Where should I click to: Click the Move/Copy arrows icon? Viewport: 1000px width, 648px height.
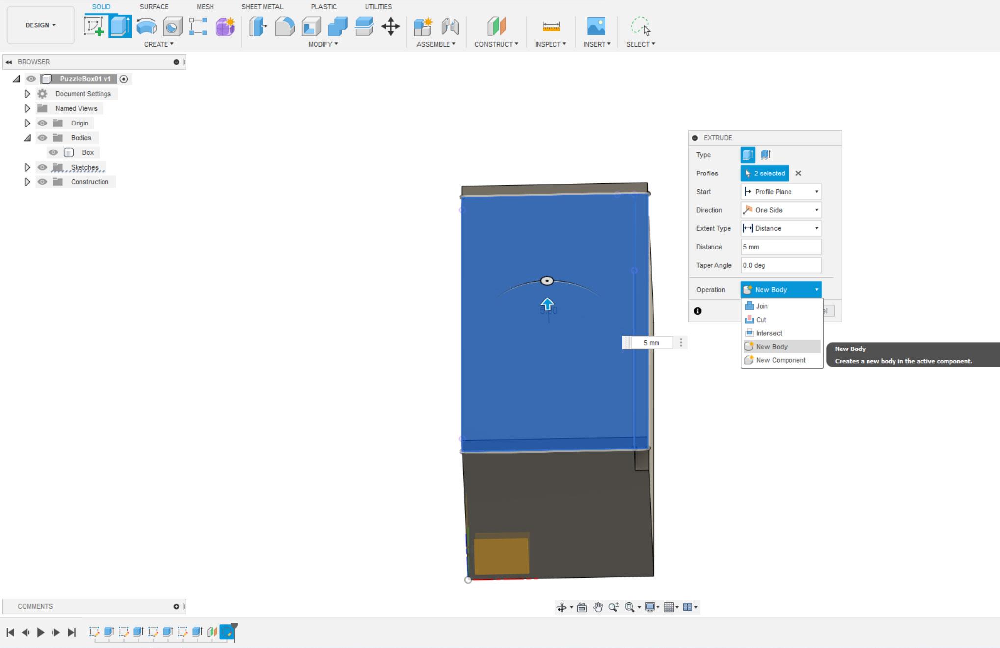click(391, 26)
